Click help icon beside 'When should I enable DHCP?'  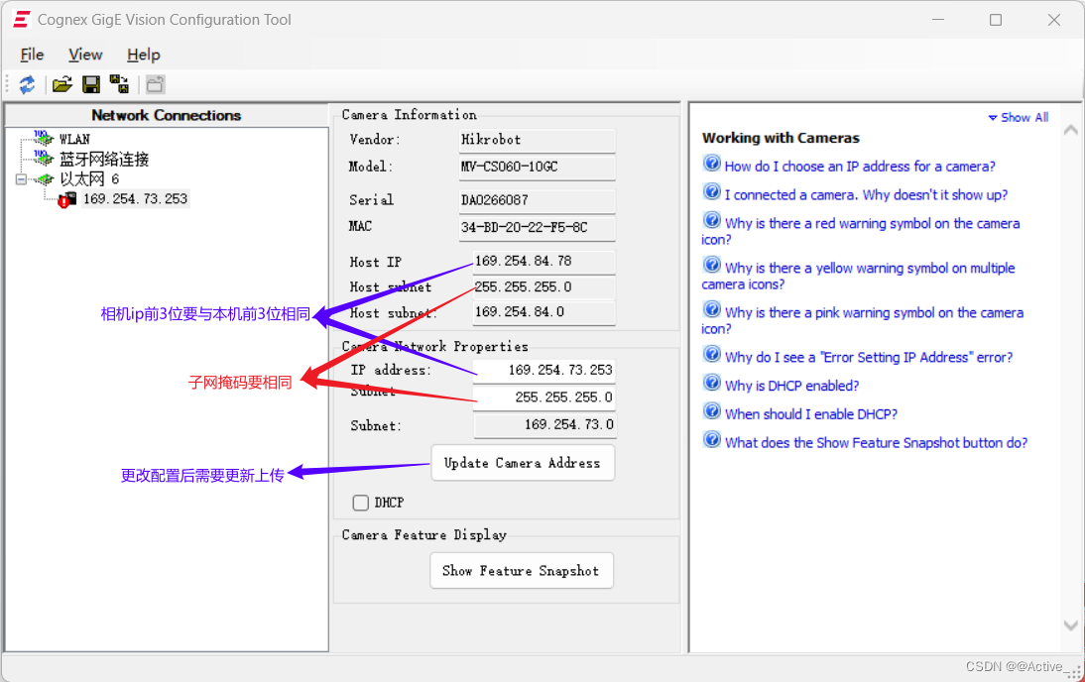[x=711, y=410]
